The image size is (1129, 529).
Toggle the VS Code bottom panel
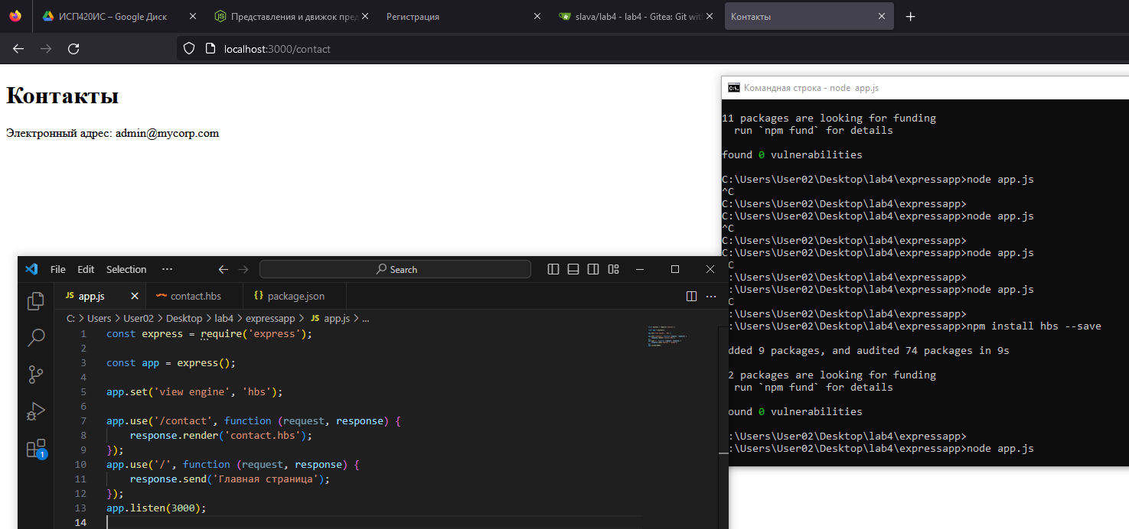click(x=573, y=269)
